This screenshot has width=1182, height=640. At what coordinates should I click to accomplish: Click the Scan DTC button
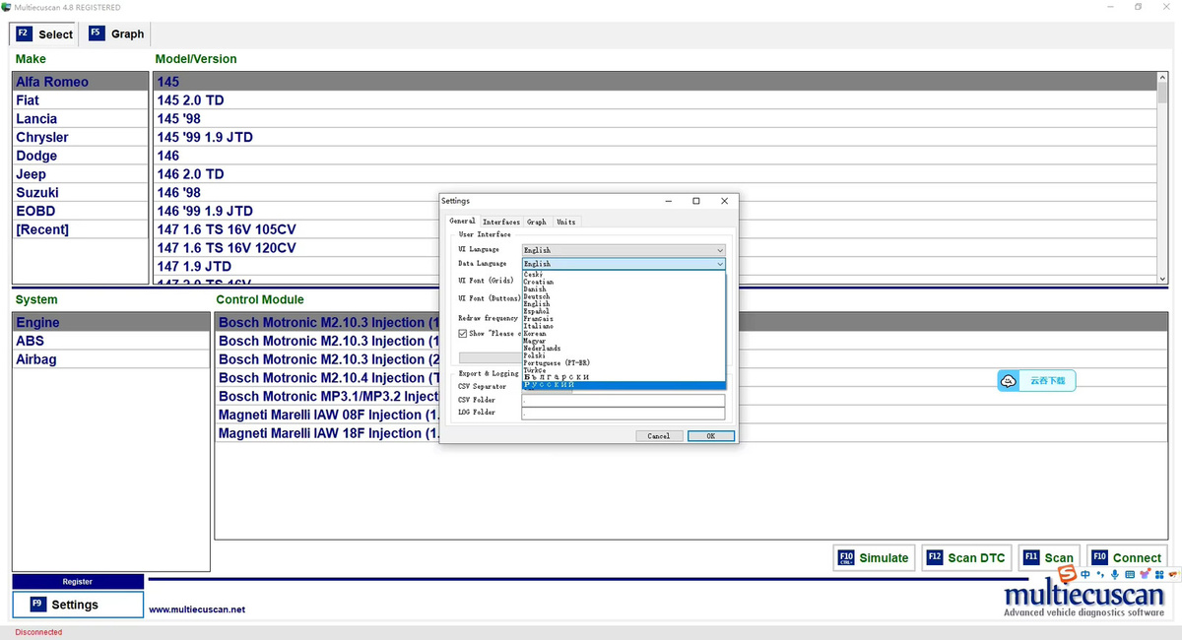coord(966,557)
